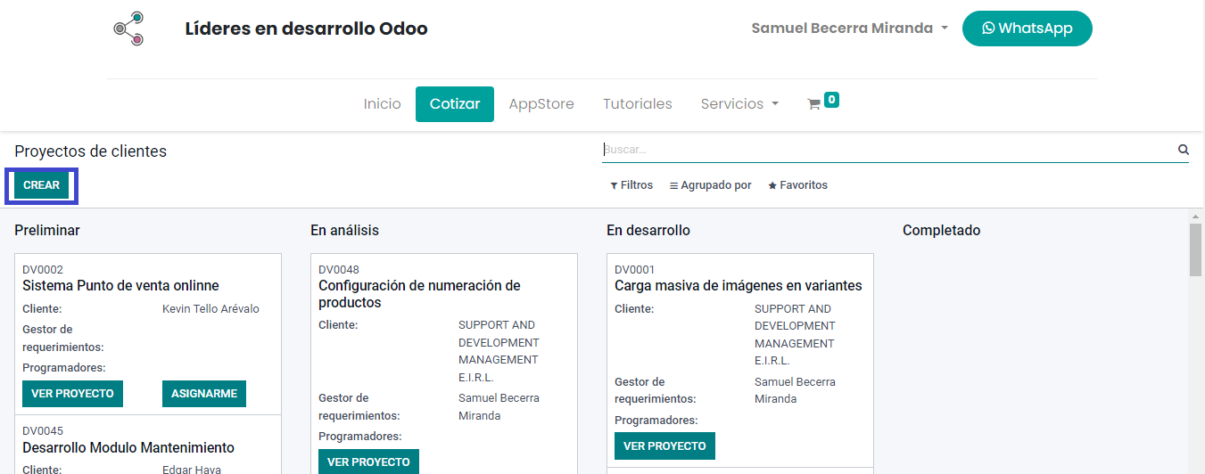Image resolution: width=1205 pixels, height=474 pixels.
Task: Contact via WhatsApp button
Action: point(1027,29)
